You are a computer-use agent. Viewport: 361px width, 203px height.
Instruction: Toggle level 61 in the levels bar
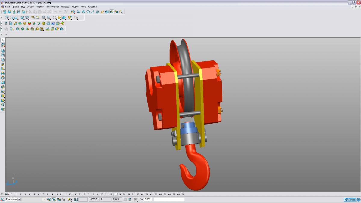click(x=147, y=194)
